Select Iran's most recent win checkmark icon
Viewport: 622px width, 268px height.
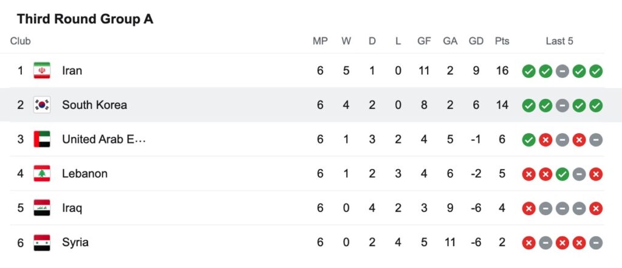595,72
